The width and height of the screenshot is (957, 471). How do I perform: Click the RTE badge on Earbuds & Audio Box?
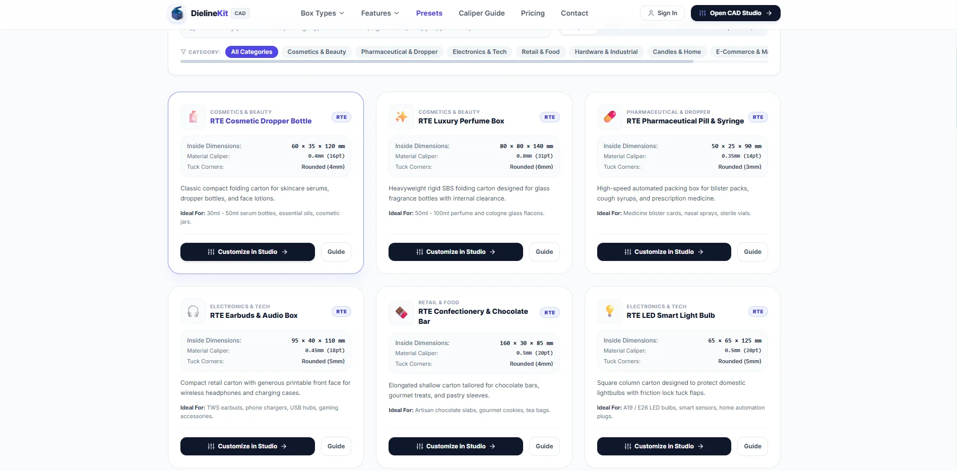[x=342, y=312]
